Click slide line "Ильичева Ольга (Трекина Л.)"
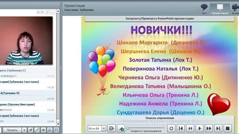 point(161,95)
